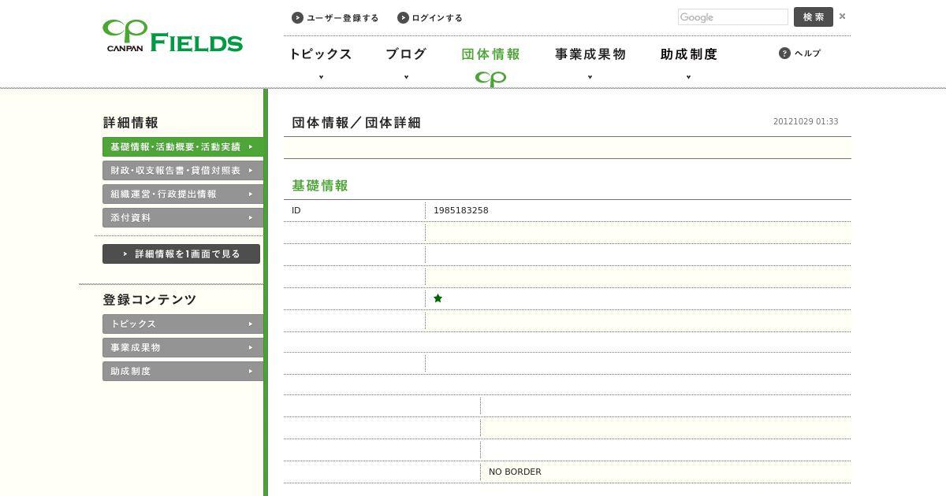The width and height of the screenshot is (946, 496).
Task: Click the 団体情報／団体詳細 page title
Action: point(356,123)
